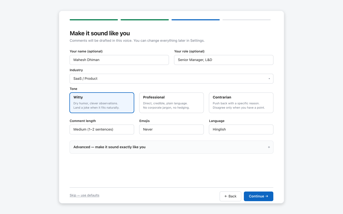Open the Comment length dropdown
This screenshot has width=343, height=214.
click(x=102, y=129)
